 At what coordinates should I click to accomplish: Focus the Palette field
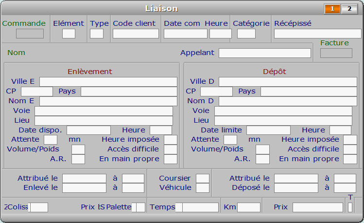click(140, 207)
